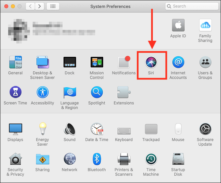Open the Keyboard preferences pane
The image size is (221, 183).
[x=124, y=131]
